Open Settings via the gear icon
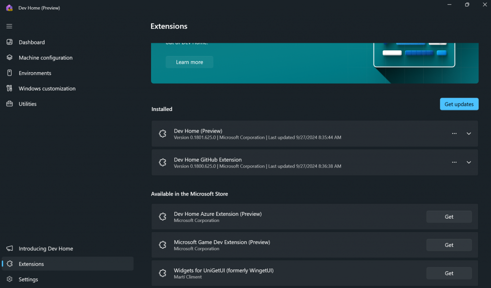Screen dimensions: 491x288 [x=10, y=279]
